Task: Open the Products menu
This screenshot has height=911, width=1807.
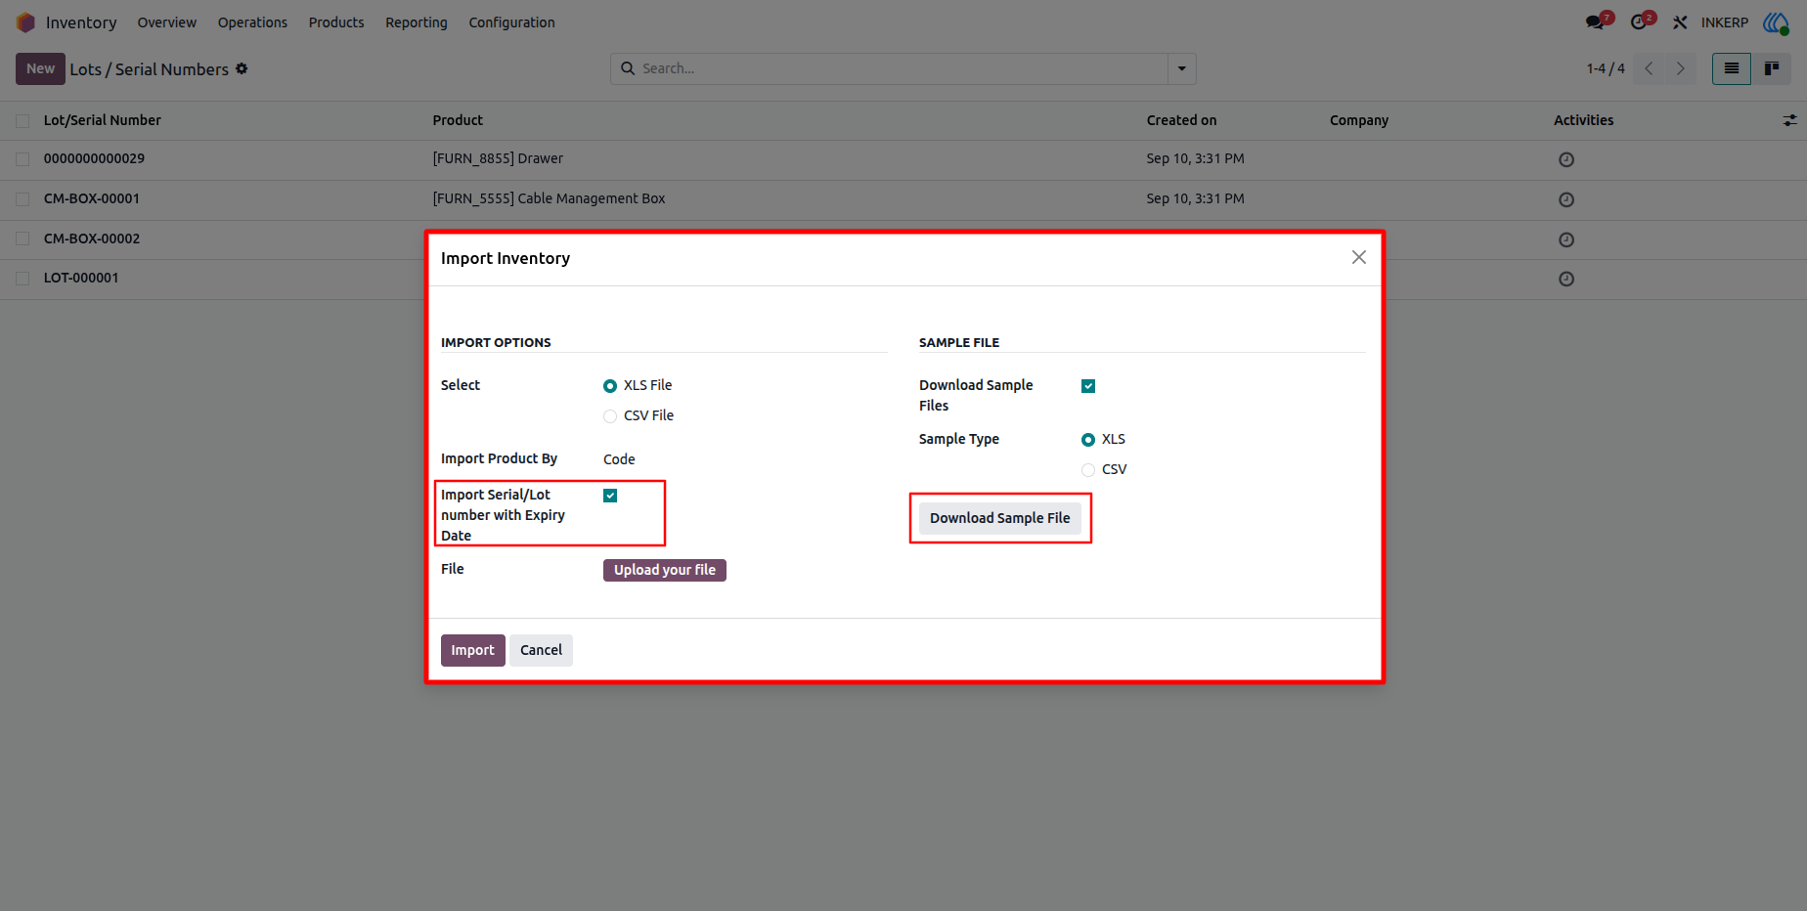Action: tap(336, 22)
